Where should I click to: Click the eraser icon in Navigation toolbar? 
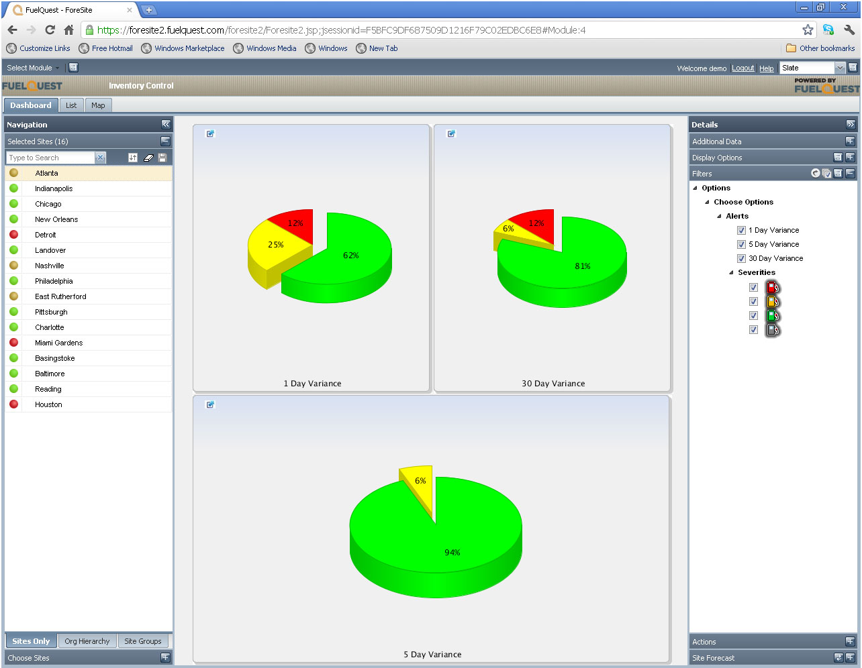(x=148, y=158)
